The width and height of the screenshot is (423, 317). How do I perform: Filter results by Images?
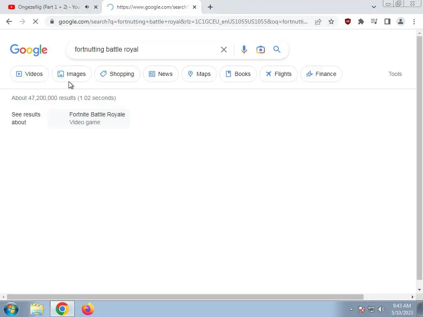pos(72,74)
